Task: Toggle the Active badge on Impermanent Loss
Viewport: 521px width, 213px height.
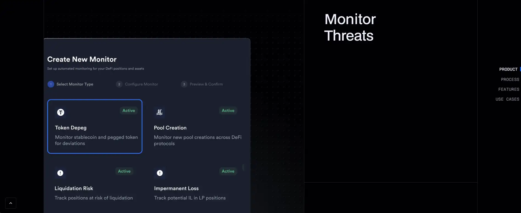Action: pyautogui.click(x=228, y=171)
